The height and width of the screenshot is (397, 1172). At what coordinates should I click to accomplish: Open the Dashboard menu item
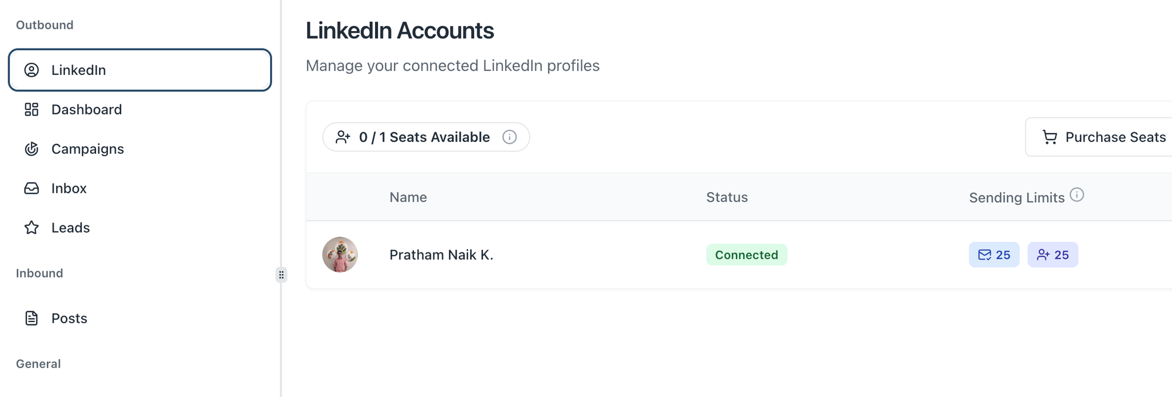(x=87, y=109)
